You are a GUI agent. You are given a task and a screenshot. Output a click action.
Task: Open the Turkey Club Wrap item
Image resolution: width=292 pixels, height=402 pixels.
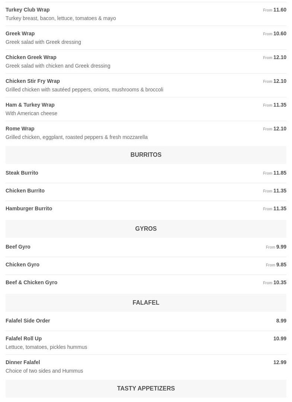tap(28, 10)
